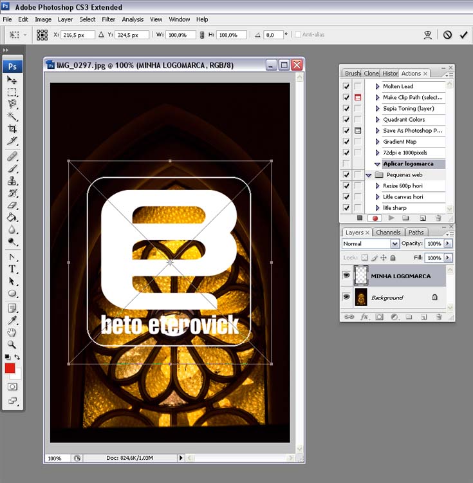This screenshot has width=473, height=483.
Task: Hide the MINHA LOGOMARCA layer
Action: tap(347, 276)
